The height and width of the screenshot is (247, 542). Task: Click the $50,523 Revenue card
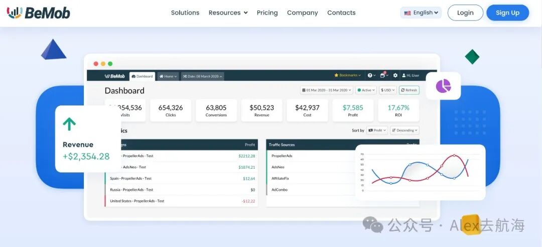(261, 110)
